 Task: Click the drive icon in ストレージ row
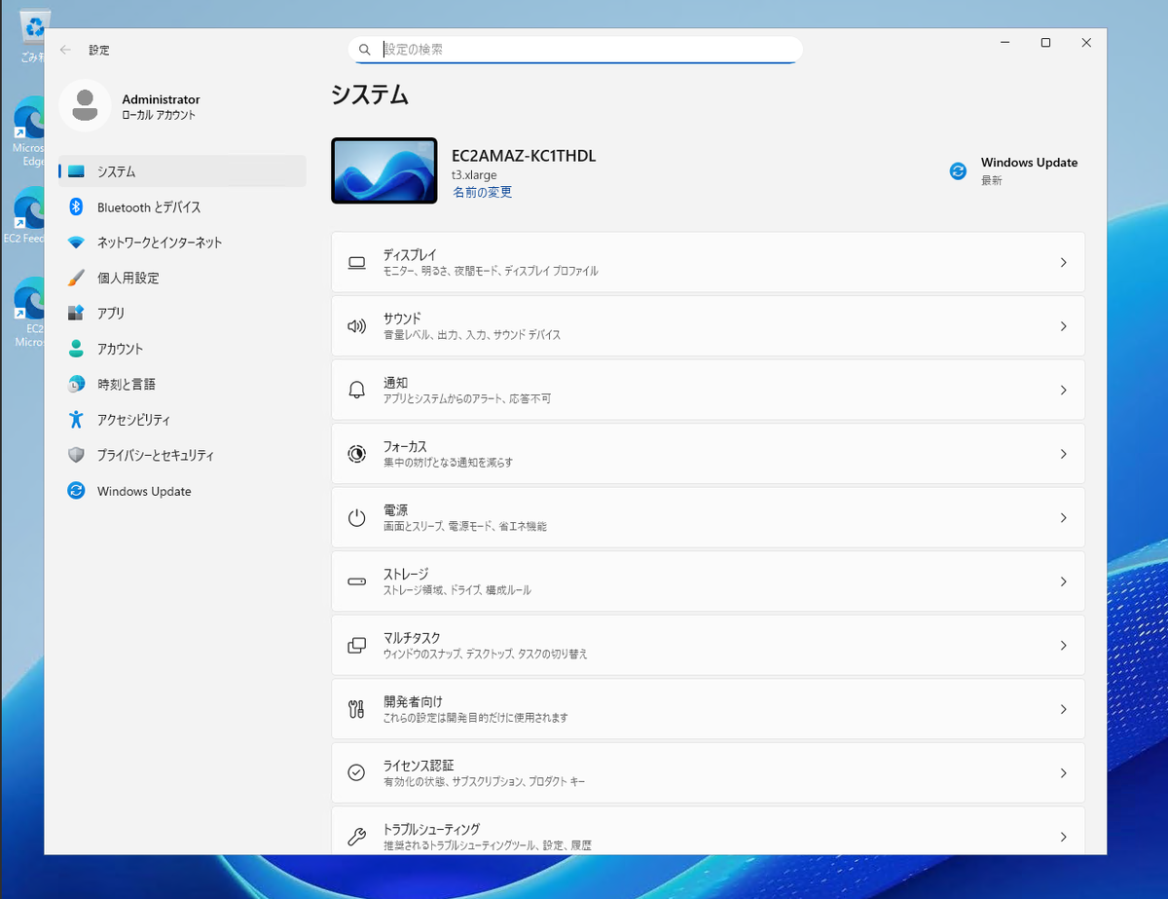coord(356,581)
